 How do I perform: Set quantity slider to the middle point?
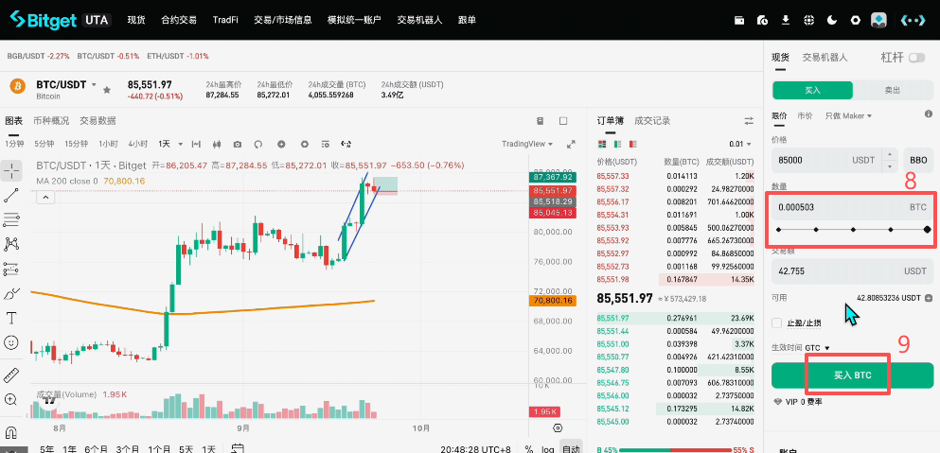[x=853, y=229]
